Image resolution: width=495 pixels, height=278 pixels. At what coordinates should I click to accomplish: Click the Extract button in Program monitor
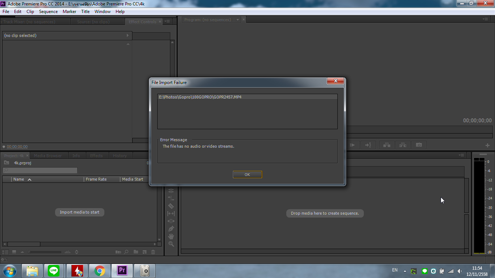click(403, 145)
